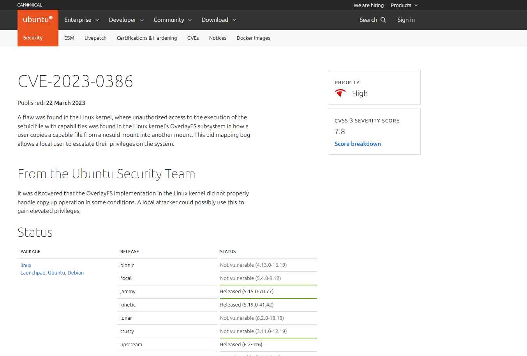This screenshot has height=356, width=527.
Task: Click status Released (5.15.0-70.77)
Action: [x=247, y=292]
